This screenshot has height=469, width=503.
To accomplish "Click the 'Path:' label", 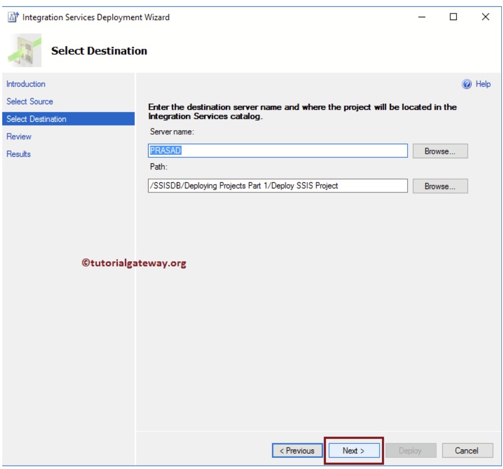I will click(x=159, y=167).
